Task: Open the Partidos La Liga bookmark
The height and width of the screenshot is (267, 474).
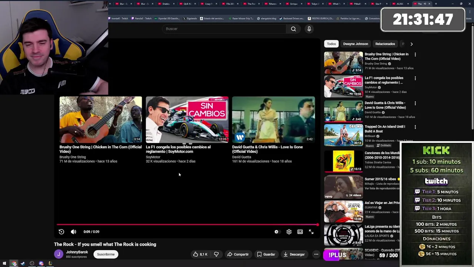Action: [x=348, y=19]
